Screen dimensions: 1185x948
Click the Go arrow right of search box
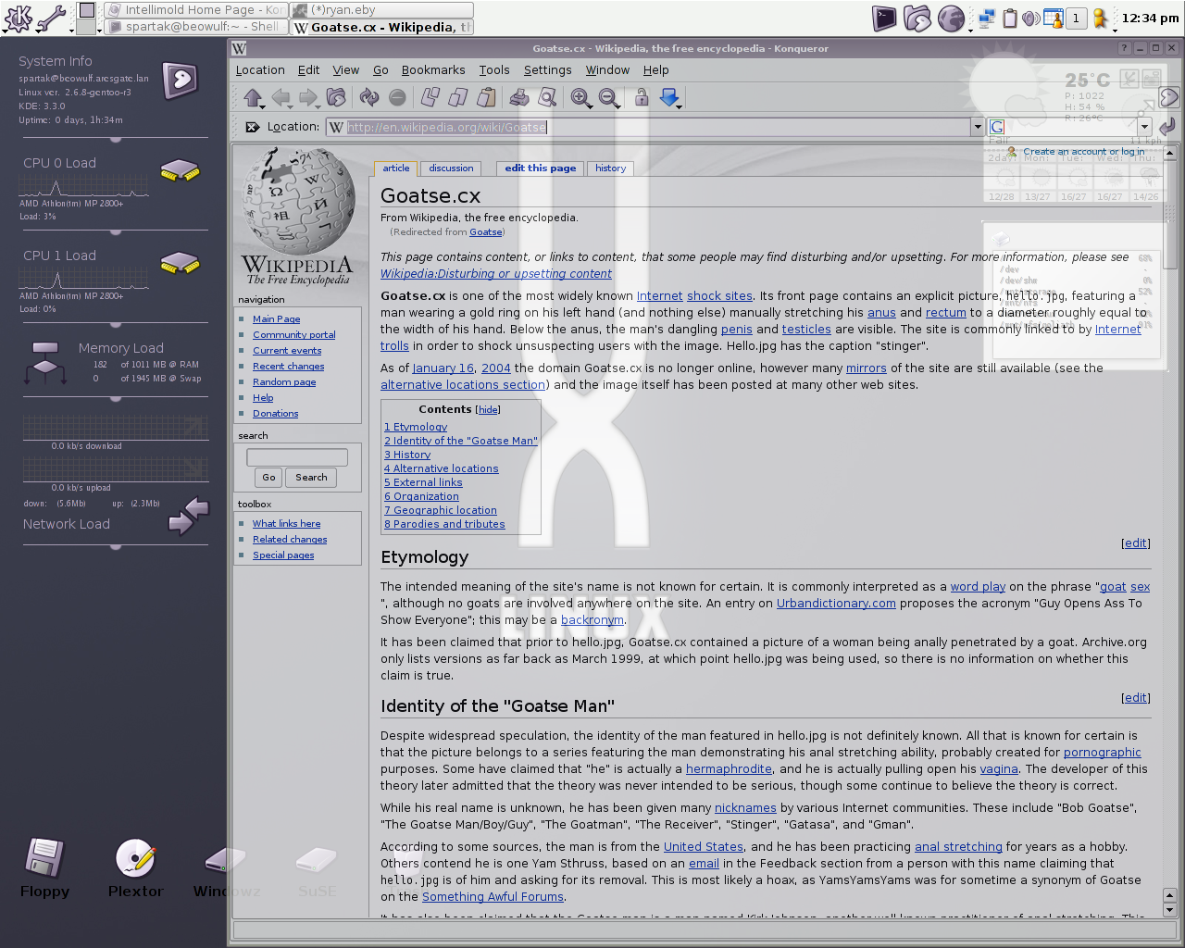coord(1167,127)
